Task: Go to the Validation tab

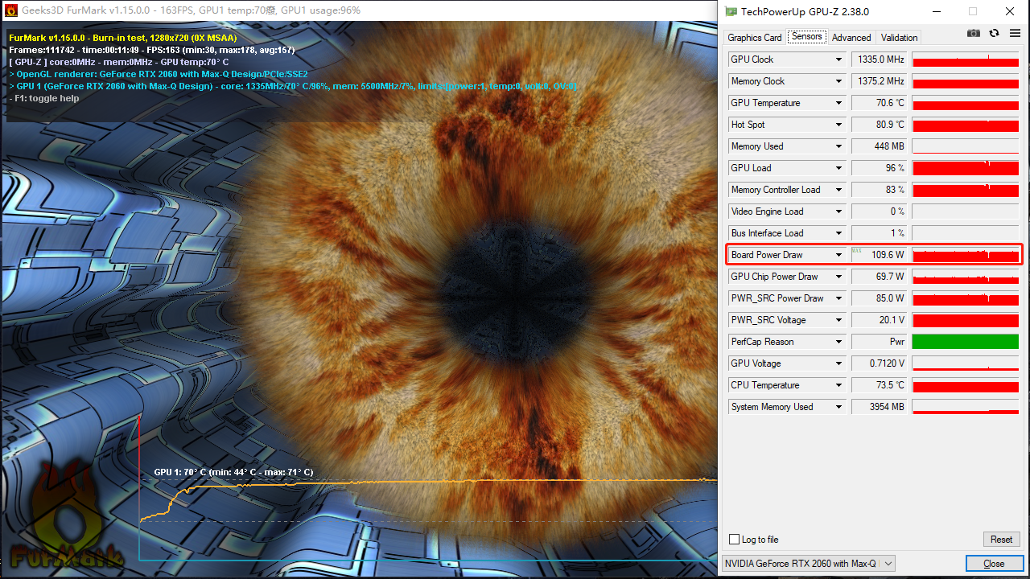Action: (899, 38)
